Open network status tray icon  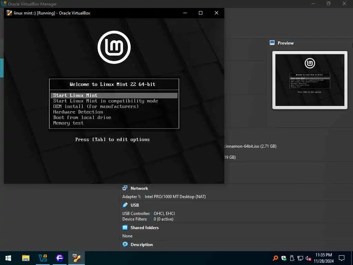pyautogui.click(x=300, y=258)
